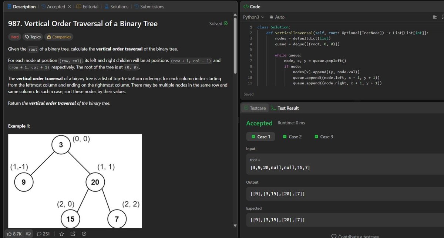Select the Code panel tab
Image resolution: width=444 pixels, height=238 pixels.
252,7
